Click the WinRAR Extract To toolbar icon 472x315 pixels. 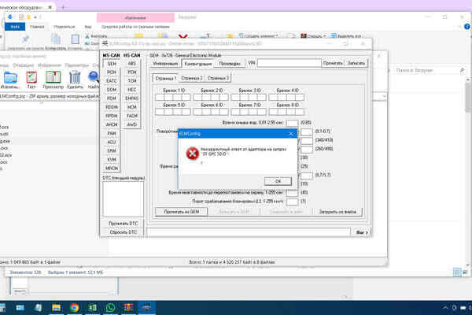10,78
